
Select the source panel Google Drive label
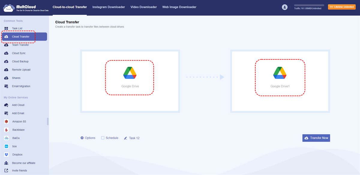(x=130, y=86)
